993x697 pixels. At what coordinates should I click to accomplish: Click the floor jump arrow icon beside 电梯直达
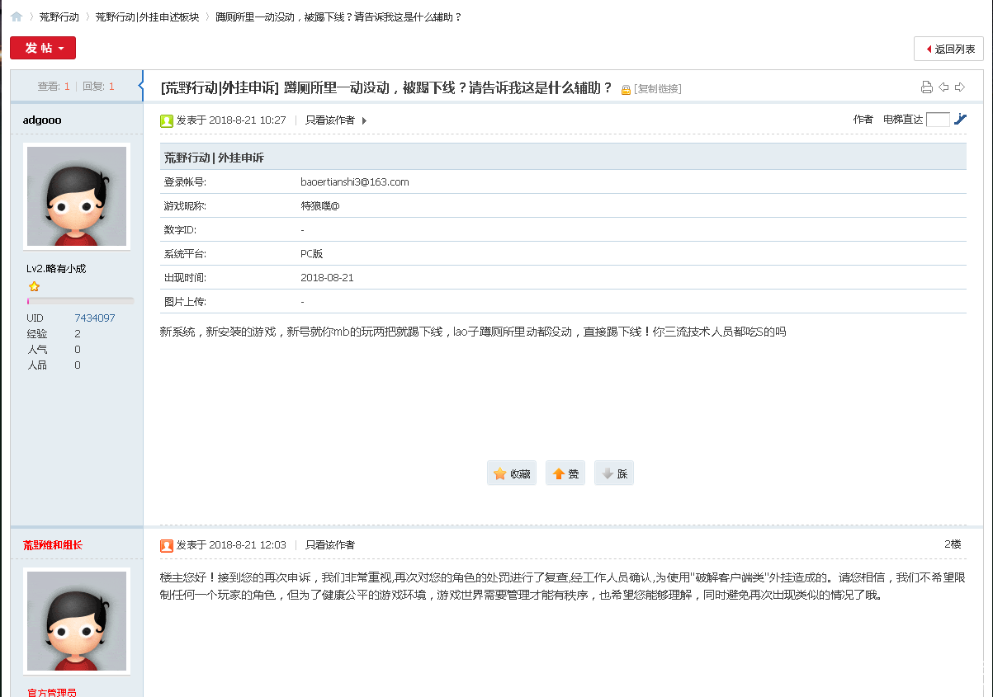(960, 120)
